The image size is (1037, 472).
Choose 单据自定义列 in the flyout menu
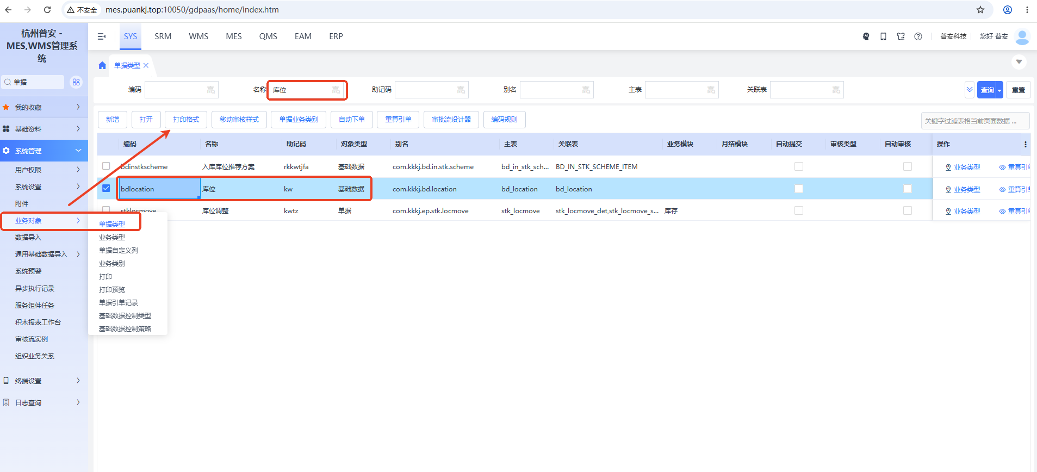point(119,250)
